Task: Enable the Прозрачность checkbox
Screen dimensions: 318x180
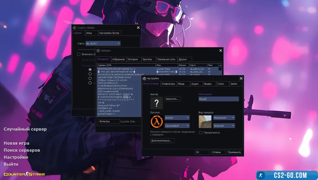Action: tap(201, 133)
